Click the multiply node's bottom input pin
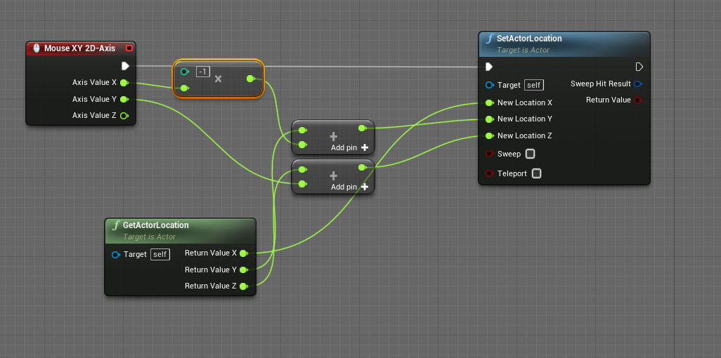This screenshot has width=721, height=358. (x=184, y=88)
